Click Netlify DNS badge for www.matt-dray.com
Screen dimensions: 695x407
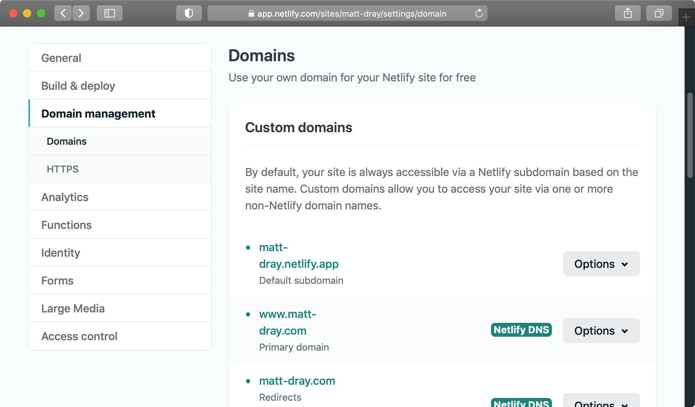tap(521, 330)
